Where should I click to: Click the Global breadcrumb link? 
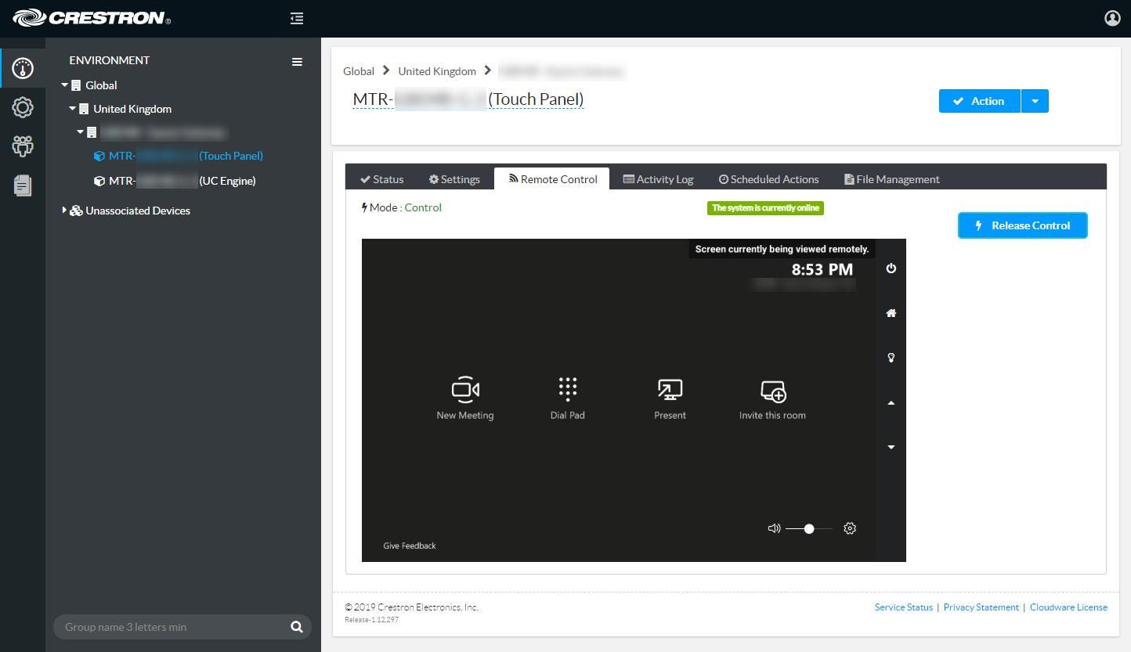[359, 71]
